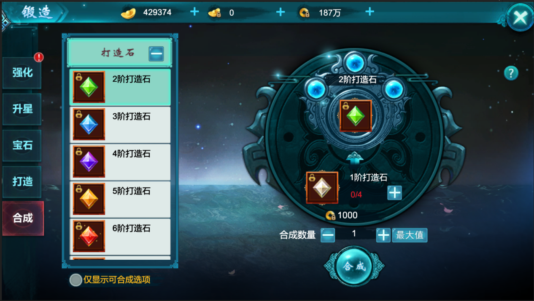This screenshot has width=534, height=301.
Task: Select the blue 3阶打造石 gem icon
Action: click(89, 125)
